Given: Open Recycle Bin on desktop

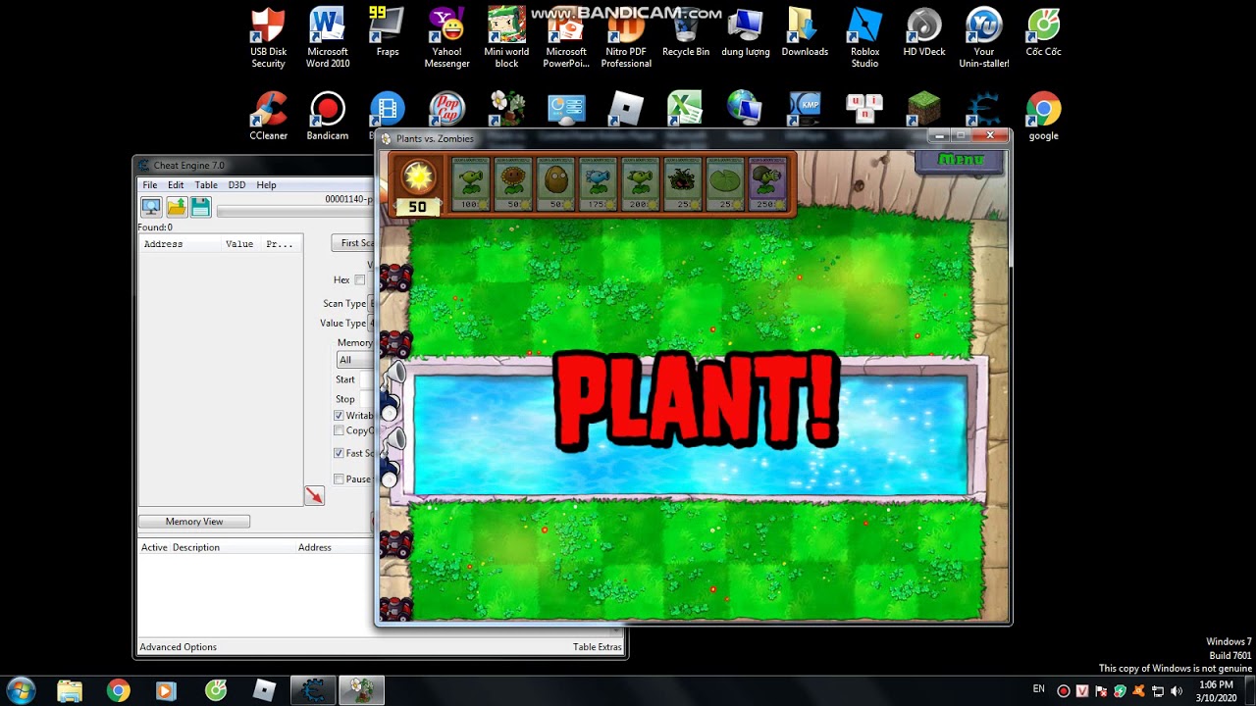Looking at the screenshot, I should (686, 32).
